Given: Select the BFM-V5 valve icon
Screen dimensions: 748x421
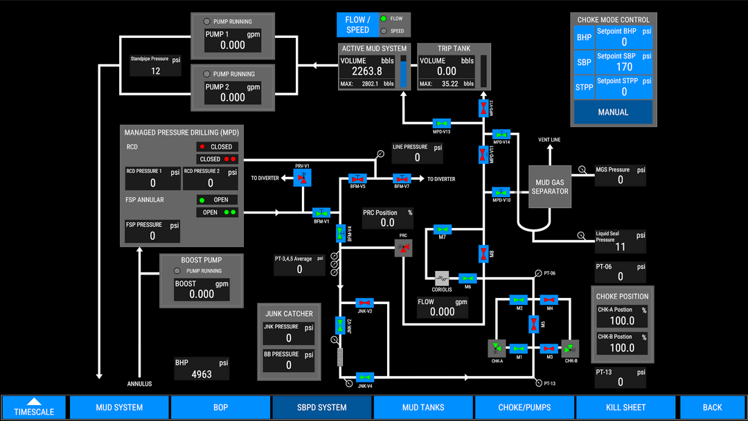Looking at the screenshot, I should (x=357, y=178).
